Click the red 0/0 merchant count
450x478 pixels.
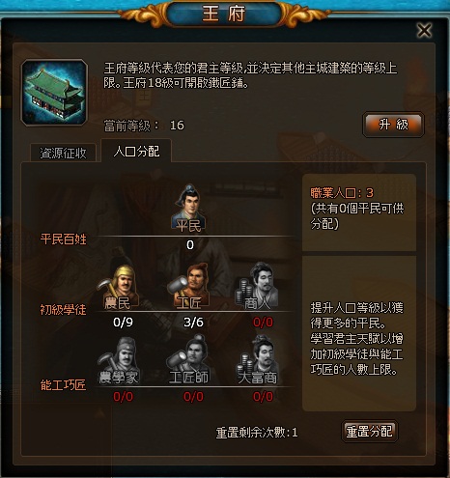(x=263, y=323)
